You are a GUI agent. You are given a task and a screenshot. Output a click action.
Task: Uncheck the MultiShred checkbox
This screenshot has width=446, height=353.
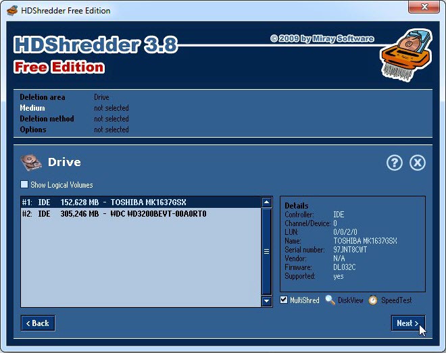click(284, 300)
